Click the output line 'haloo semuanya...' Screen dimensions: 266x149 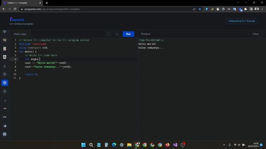150,48
